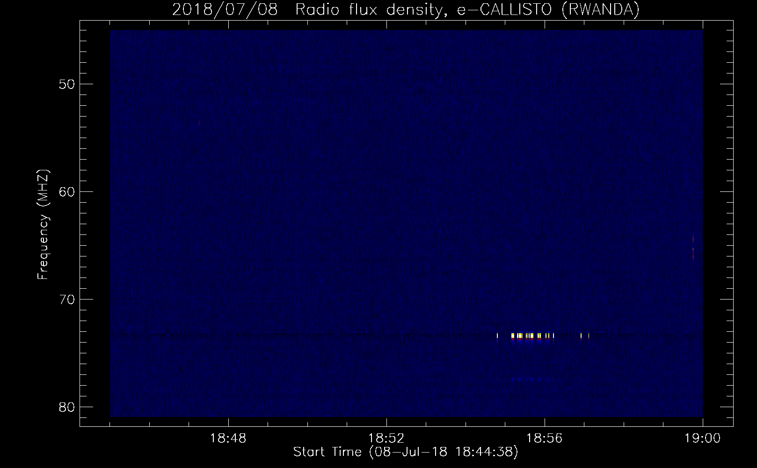Click the 'Frequency (MHZ)' y-axis label
757x468 pixels.
44,225
